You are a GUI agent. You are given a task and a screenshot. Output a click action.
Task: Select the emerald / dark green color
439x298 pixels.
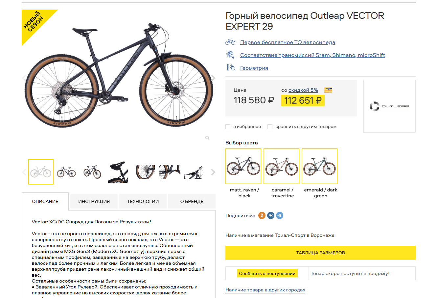tap(320, 166)
